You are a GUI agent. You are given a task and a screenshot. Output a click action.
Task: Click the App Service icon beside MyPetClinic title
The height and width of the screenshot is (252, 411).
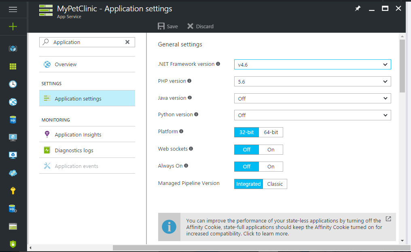click(46, 10)
